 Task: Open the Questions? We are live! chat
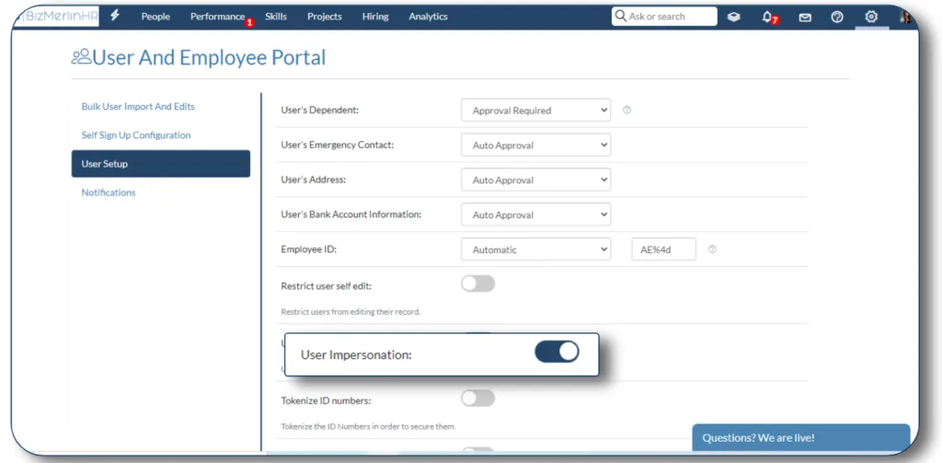[801, 438]
